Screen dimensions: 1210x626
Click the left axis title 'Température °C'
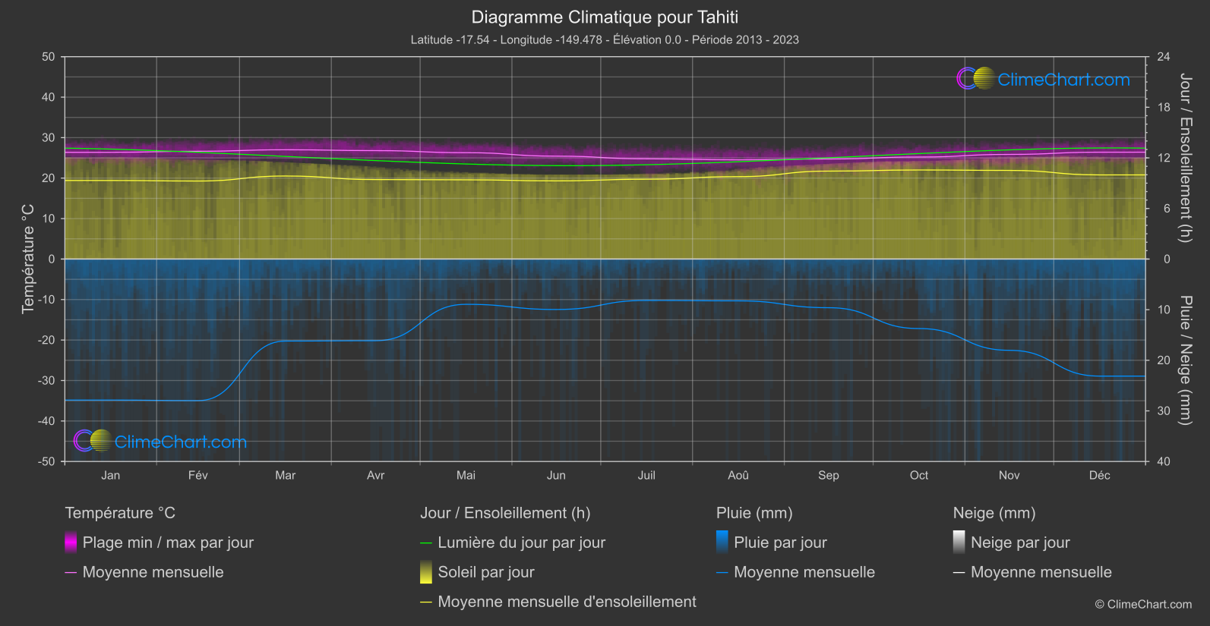pos(28,259)
